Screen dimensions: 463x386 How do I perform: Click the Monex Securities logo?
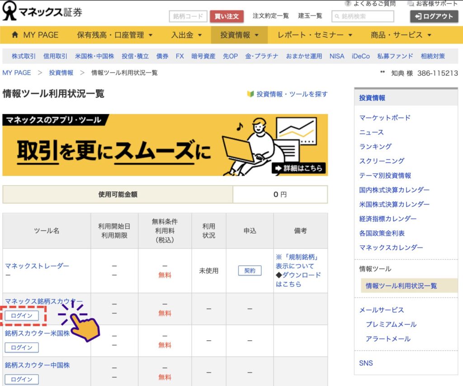(42, 12)
